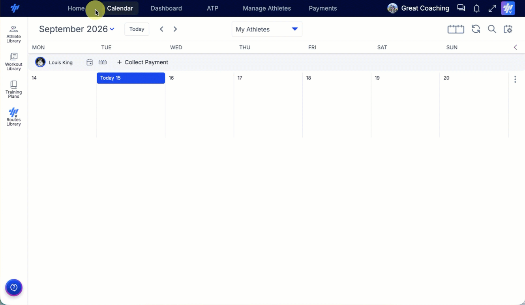Click the calendar refresh icon
This screenshot has width=525, height=305.
coord(476,29)
